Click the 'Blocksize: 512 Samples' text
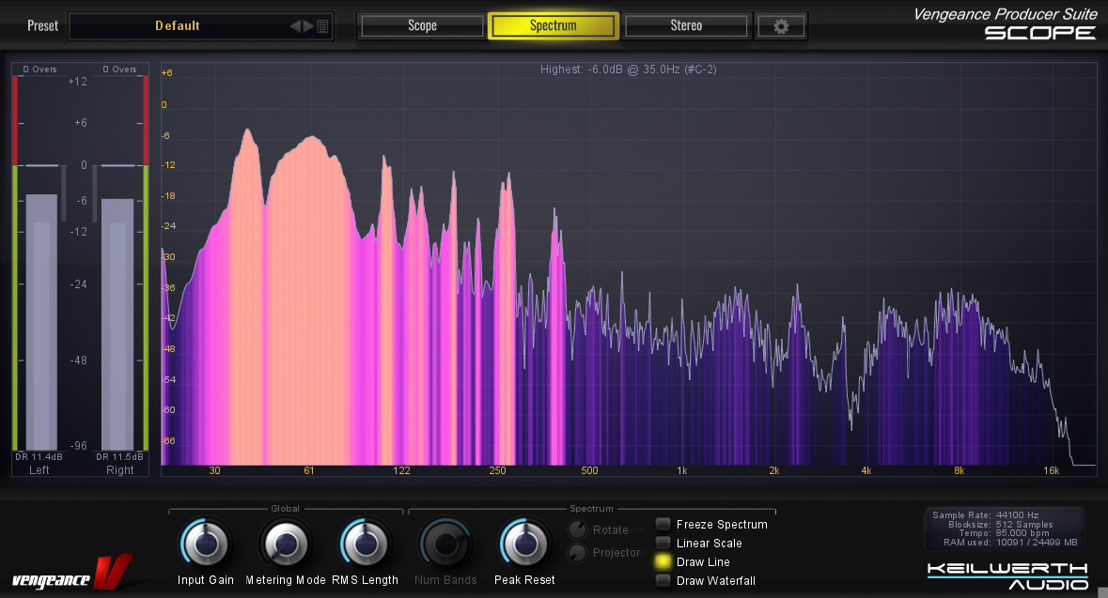1108x598 pixels. (1001, 524)
